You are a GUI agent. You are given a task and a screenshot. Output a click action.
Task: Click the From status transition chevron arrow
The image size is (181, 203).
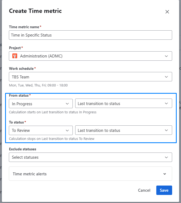coord(166,104)
